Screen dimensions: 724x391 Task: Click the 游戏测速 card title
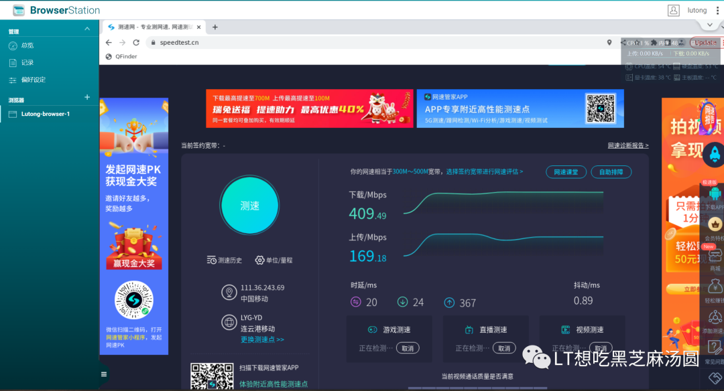tap(397, 329)
